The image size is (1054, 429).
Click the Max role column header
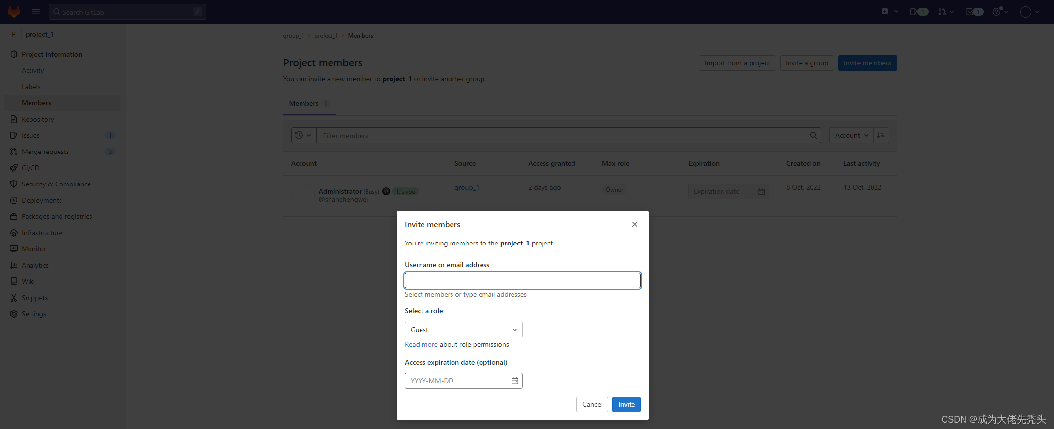(616, 163)
